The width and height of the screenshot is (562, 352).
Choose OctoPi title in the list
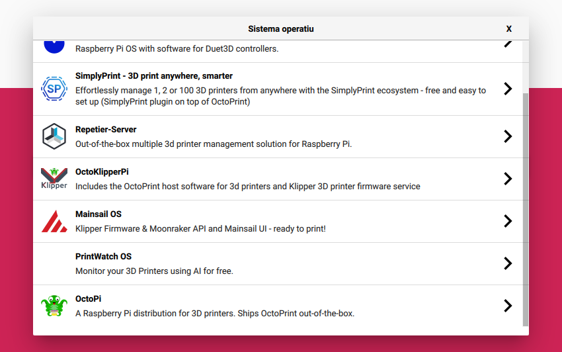pos(88,299)
